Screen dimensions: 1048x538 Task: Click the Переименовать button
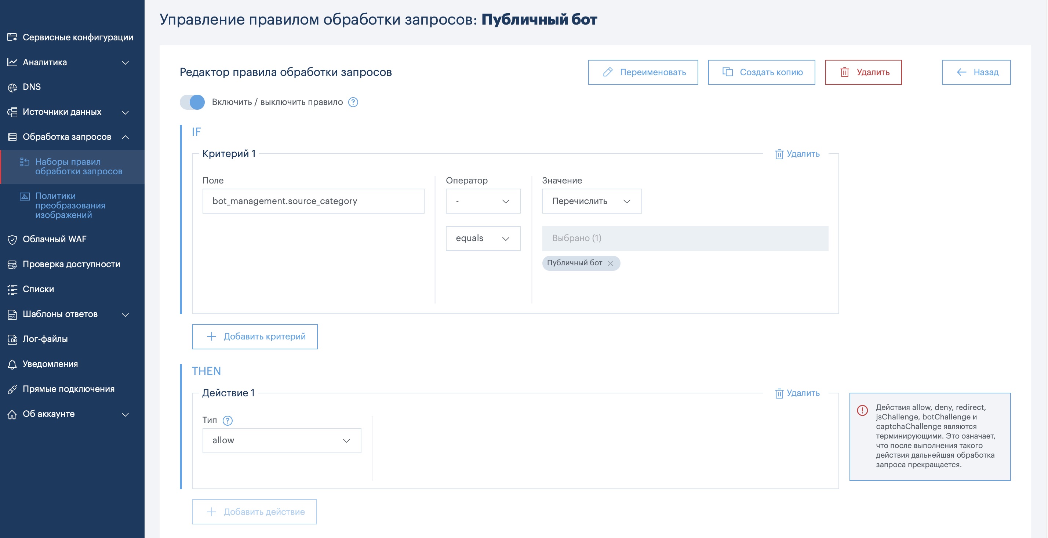tap(643, 72)
